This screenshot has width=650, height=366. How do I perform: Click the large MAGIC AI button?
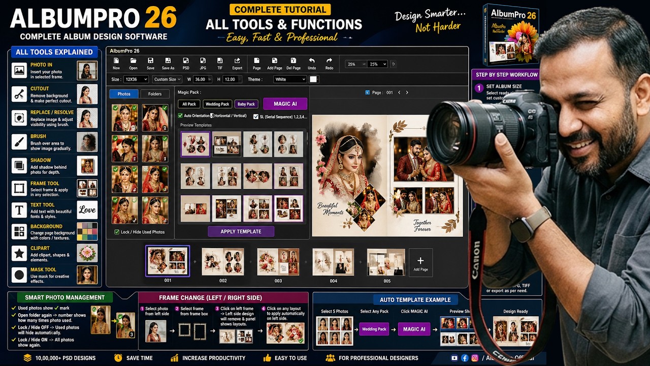tap(285, 104)
